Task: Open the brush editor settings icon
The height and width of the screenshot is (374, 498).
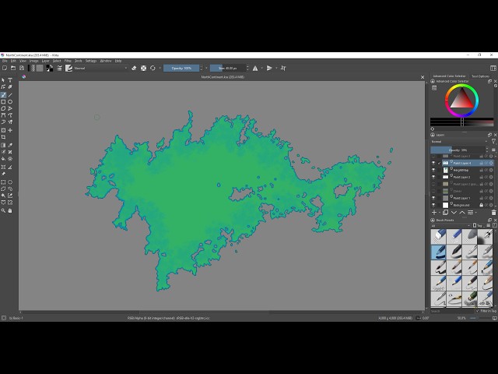Action: tap(59, 68)
